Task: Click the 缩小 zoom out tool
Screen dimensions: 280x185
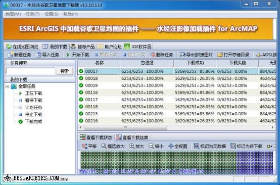Action: 156,146
